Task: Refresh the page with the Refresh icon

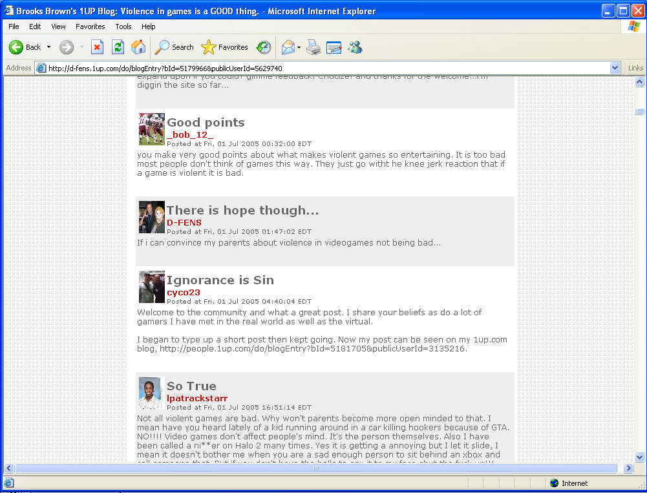Action: tap(118, 47)
